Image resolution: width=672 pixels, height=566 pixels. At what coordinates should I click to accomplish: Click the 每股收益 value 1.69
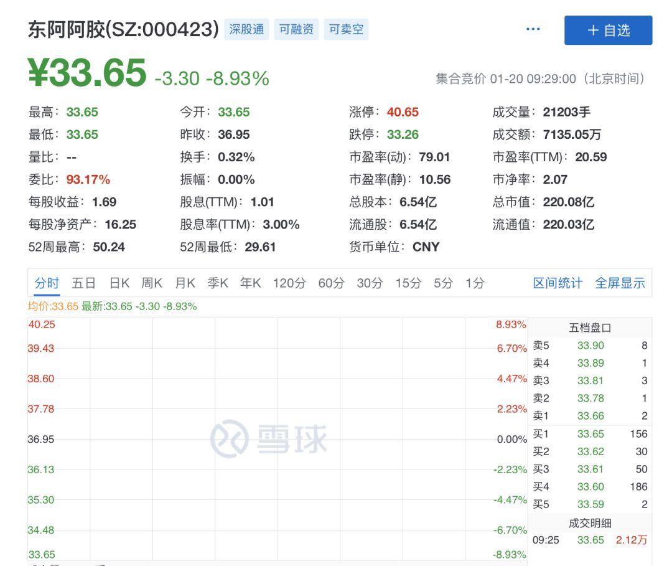coord(104,202)
